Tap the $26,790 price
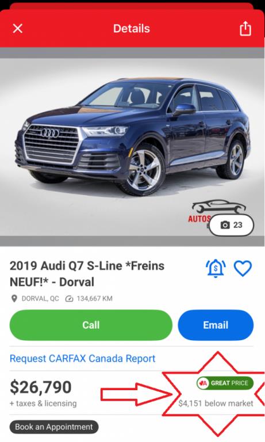This screenshot has width=265, height=442. tap(41, 387)
